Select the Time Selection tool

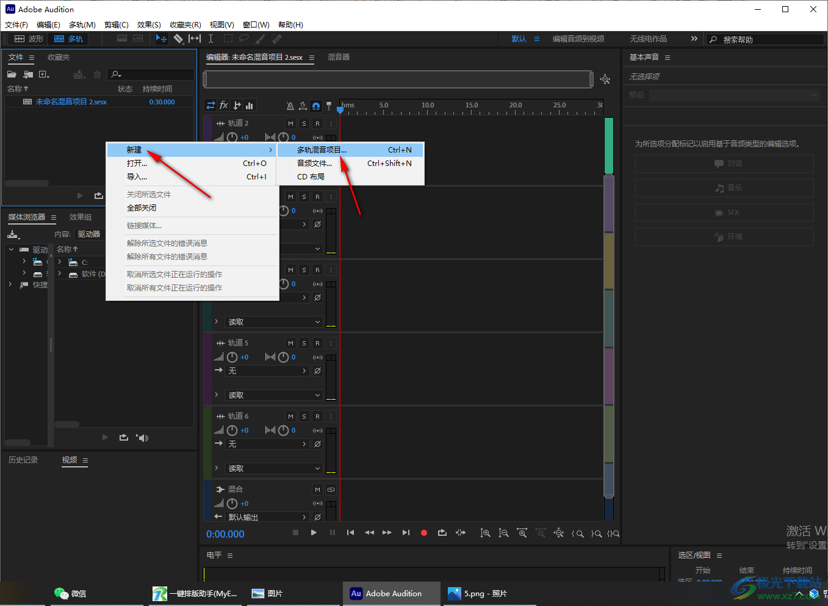tap(211, 38)
